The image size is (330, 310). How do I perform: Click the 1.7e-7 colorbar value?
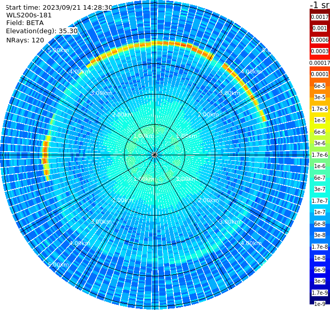click(320, 201)
